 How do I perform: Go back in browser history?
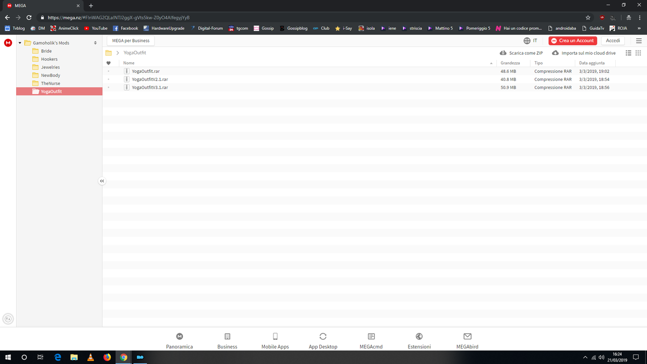(7, 17)
